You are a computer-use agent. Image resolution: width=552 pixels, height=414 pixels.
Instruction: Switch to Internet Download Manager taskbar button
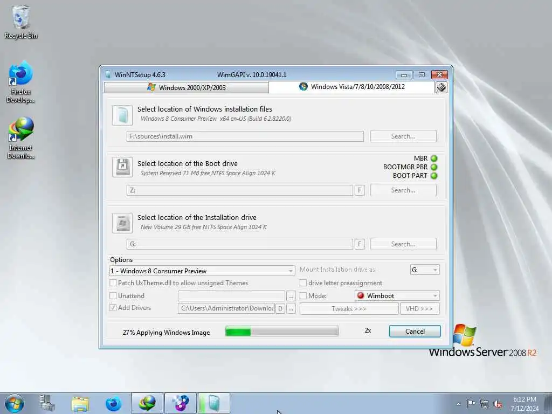click(x=147, y=403)
